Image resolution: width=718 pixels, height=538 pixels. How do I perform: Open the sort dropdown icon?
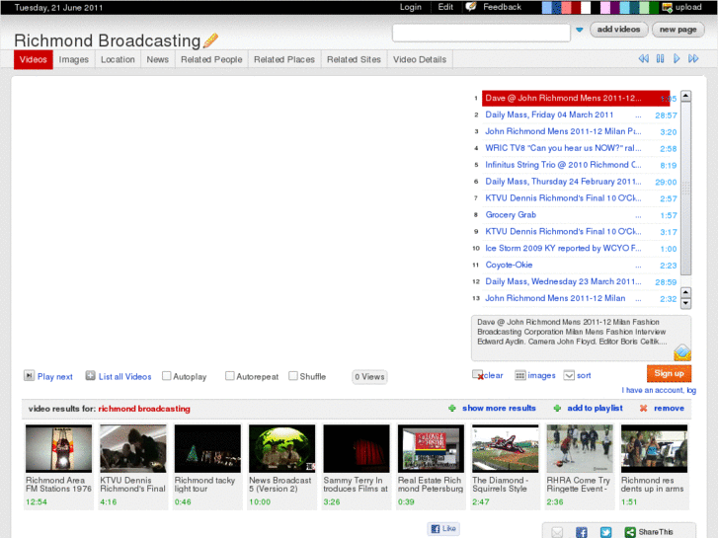569,375
